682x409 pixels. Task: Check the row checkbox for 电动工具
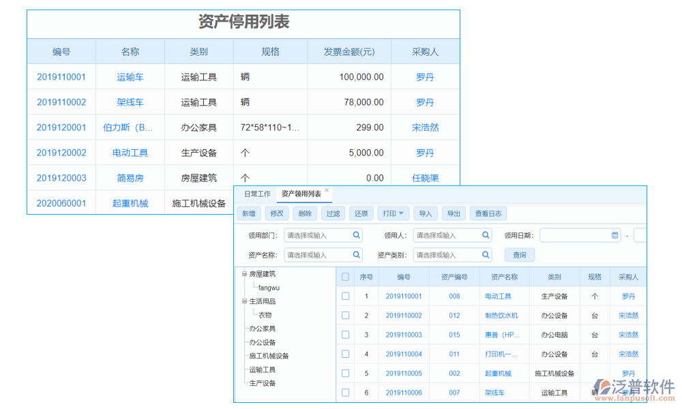(x=345, y=296)
